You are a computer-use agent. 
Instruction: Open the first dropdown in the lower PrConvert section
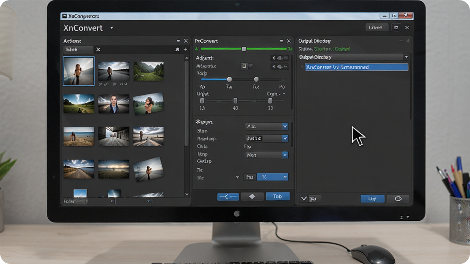(267, 126)
